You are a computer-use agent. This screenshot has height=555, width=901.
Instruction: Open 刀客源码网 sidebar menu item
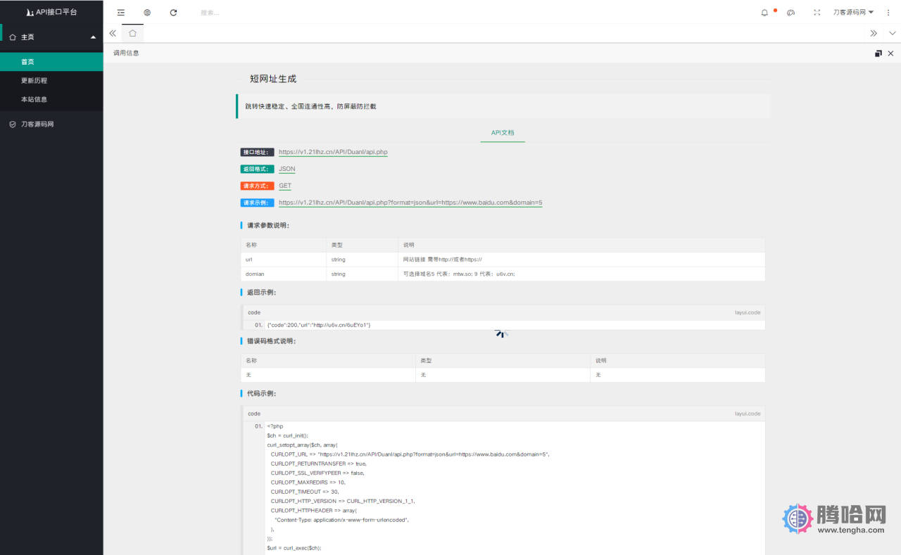51,124
